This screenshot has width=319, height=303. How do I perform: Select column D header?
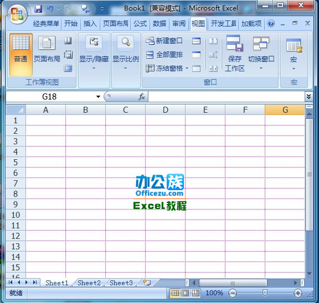[166, 110]
